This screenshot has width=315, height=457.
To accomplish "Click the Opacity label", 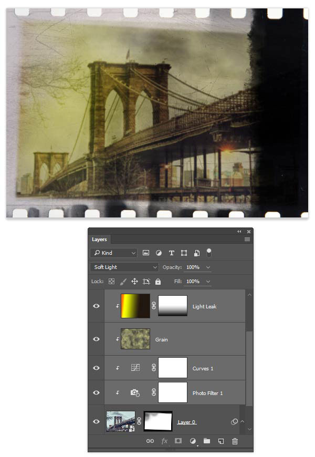I will click(x=172, y=267).
